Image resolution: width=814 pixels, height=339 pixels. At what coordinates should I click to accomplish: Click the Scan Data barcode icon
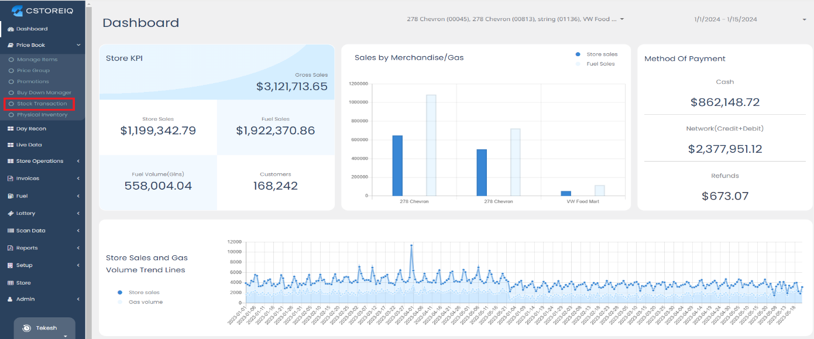(11, 231)
